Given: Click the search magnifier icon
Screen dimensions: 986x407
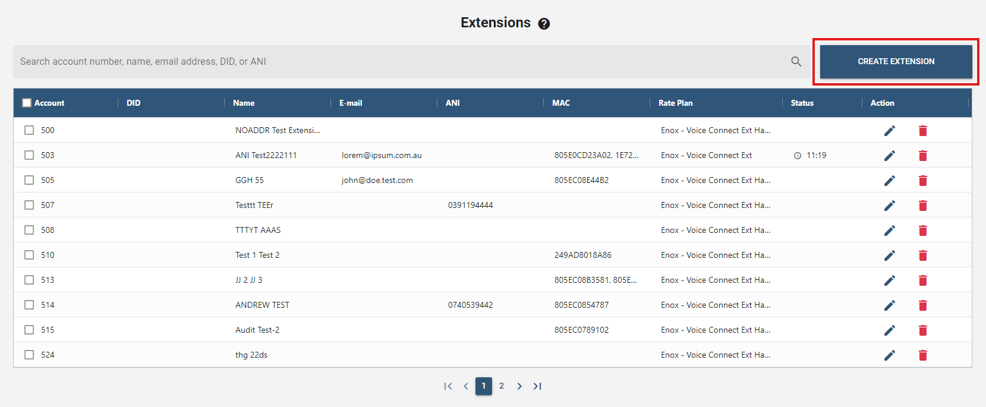Looking at the screenshot, I should [796, 61].
